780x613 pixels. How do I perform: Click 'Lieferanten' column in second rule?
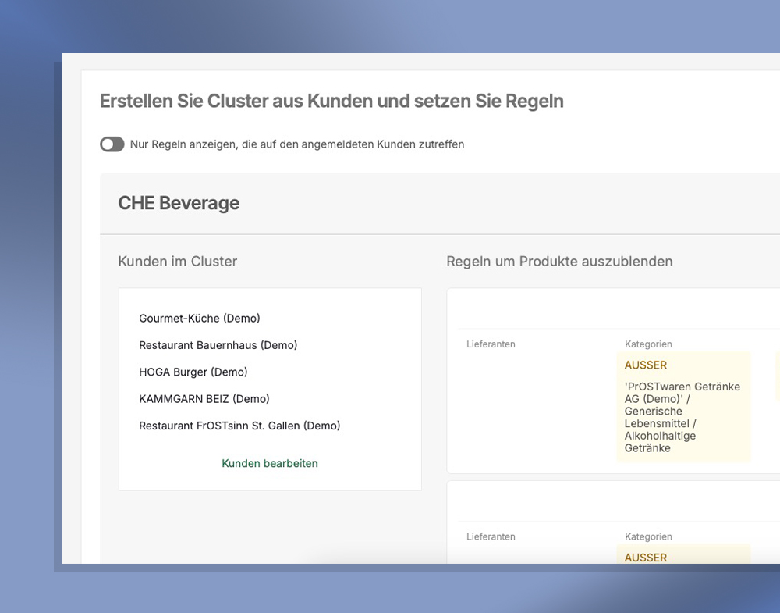click(x=491, y=537)
